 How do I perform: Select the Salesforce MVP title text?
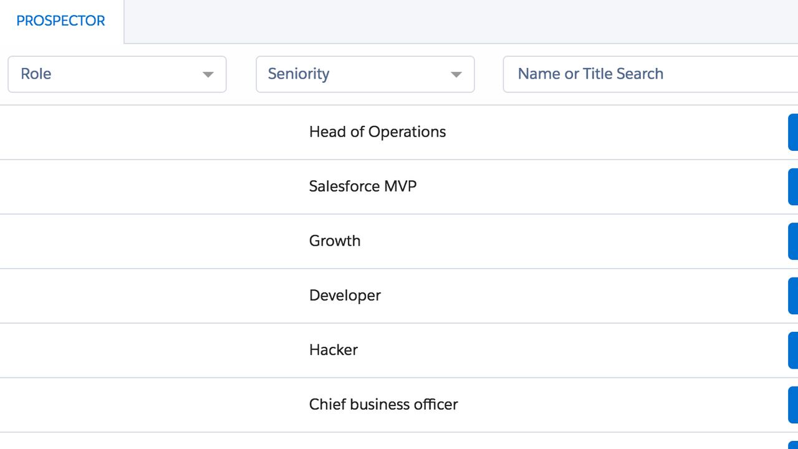pyautogui.click(x=363, y=186)
